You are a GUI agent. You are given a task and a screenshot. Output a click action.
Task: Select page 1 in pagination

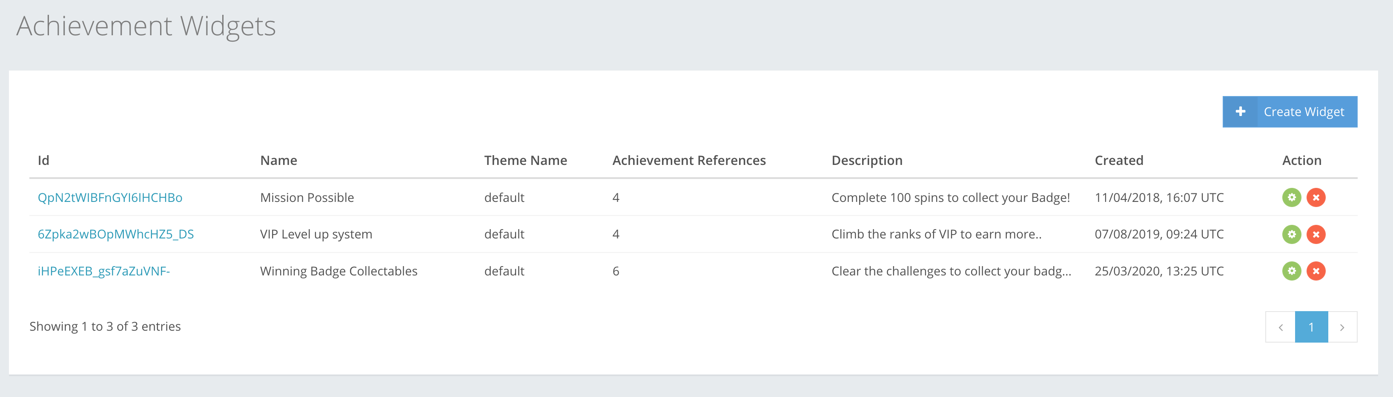point(1311,326)
